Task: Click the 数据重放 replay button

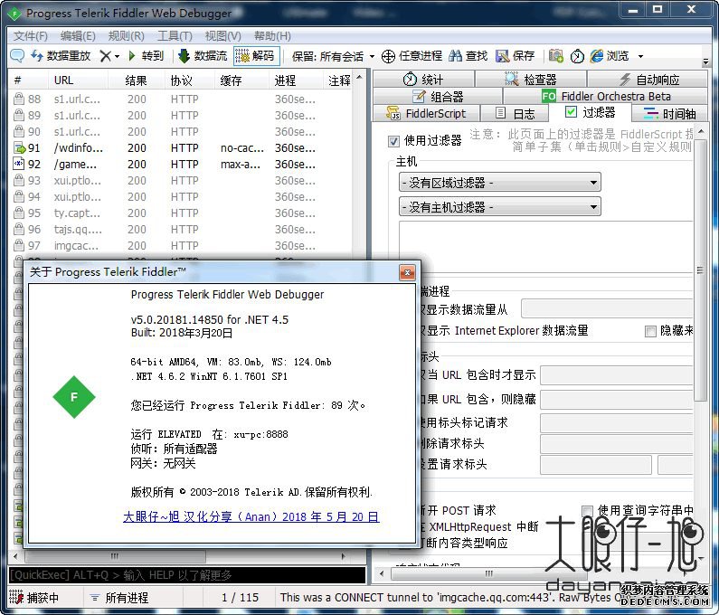Action: tap(61, 56)
